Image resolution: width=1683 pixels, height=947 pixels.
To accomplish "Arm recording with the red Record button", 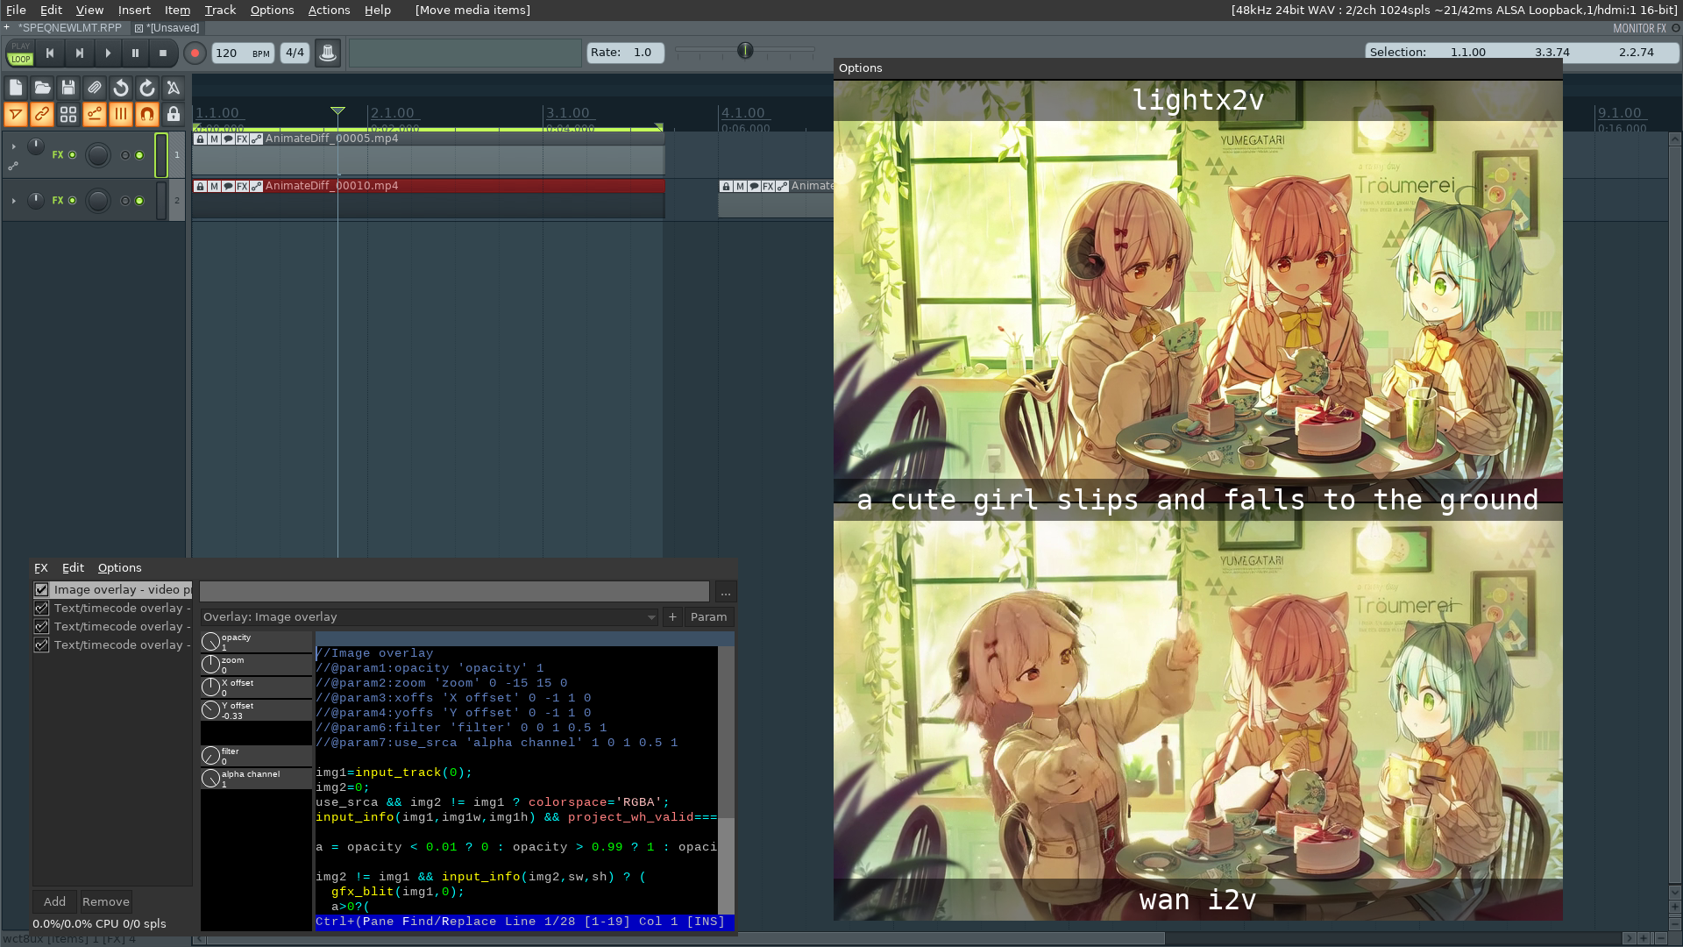I will tap(195, 53).
